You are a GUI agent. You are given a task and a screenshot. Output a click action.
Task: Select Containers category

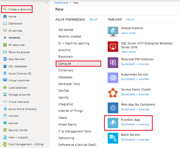(66, 70)
